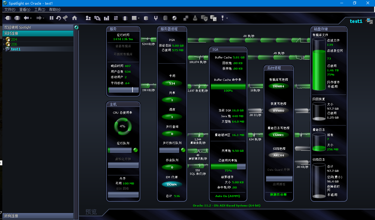
Task: Click the shared pool used 75% bar
Action: 228,166
